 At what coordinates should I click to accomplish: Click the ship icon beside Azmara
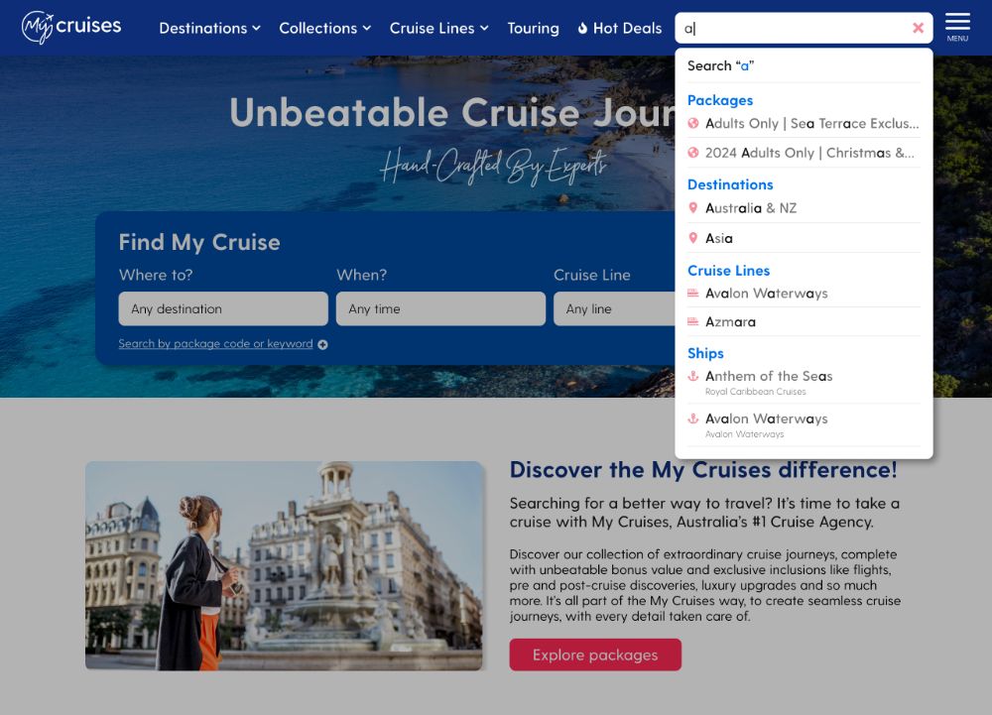click(x=692, y=321)
